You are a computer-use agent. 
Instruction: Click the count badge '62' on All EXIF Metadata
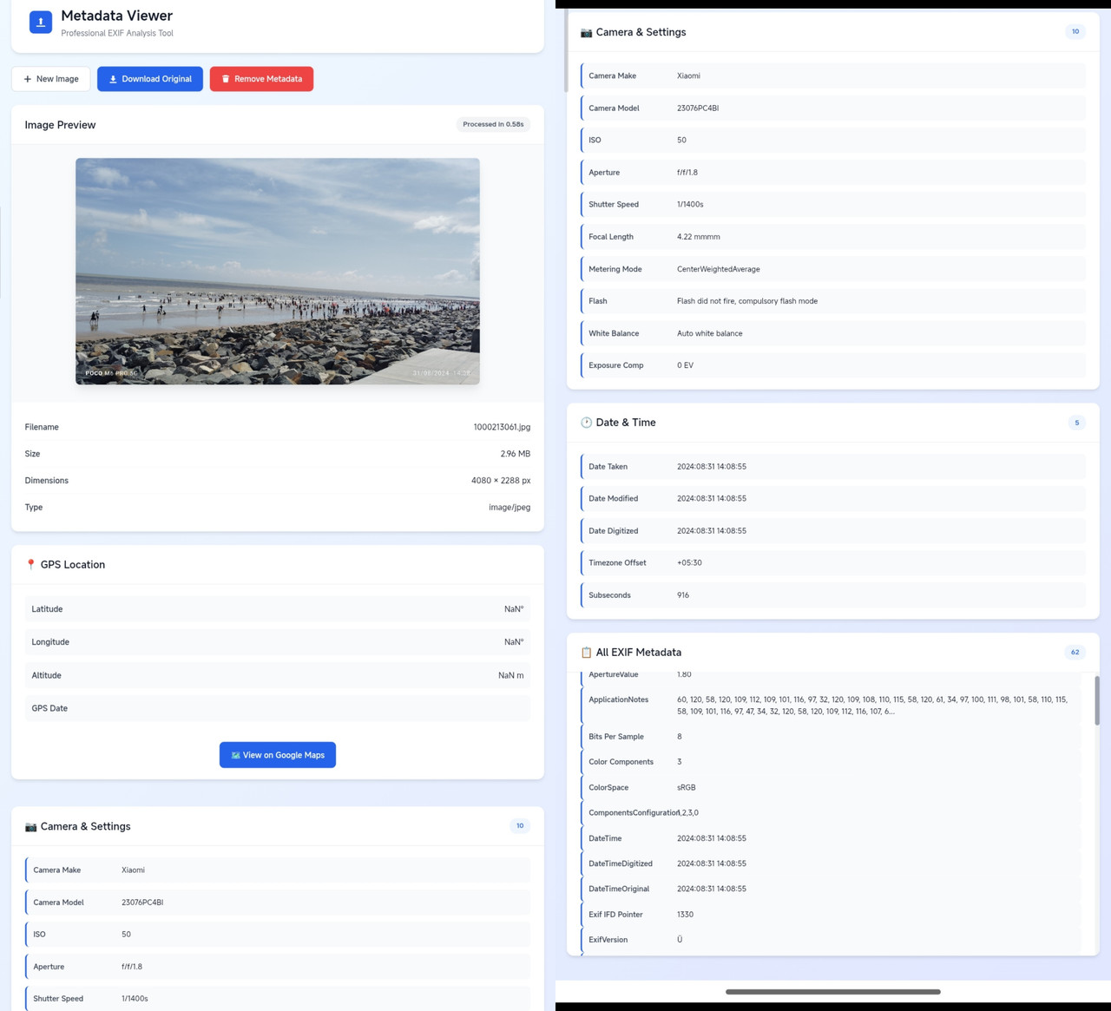1075,653
